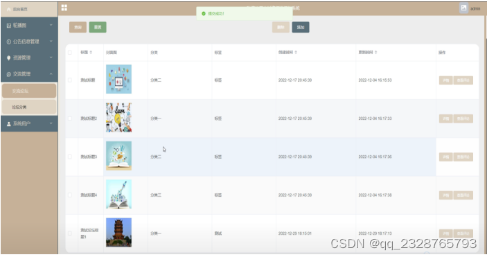Click the 分类三 category cell
This screenshot has width=487, height=257.
tap(156, 195)
